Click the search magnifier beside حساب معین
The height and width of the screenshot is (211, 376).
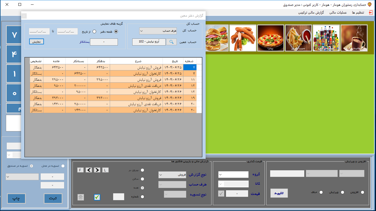(x=172, y=42)
